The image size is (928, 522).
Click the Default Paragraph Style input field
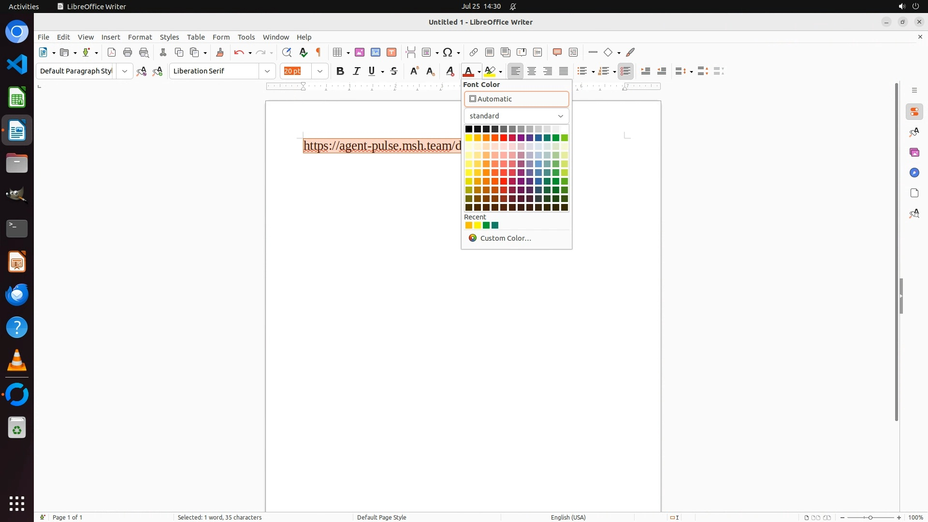tap(76, 71)
